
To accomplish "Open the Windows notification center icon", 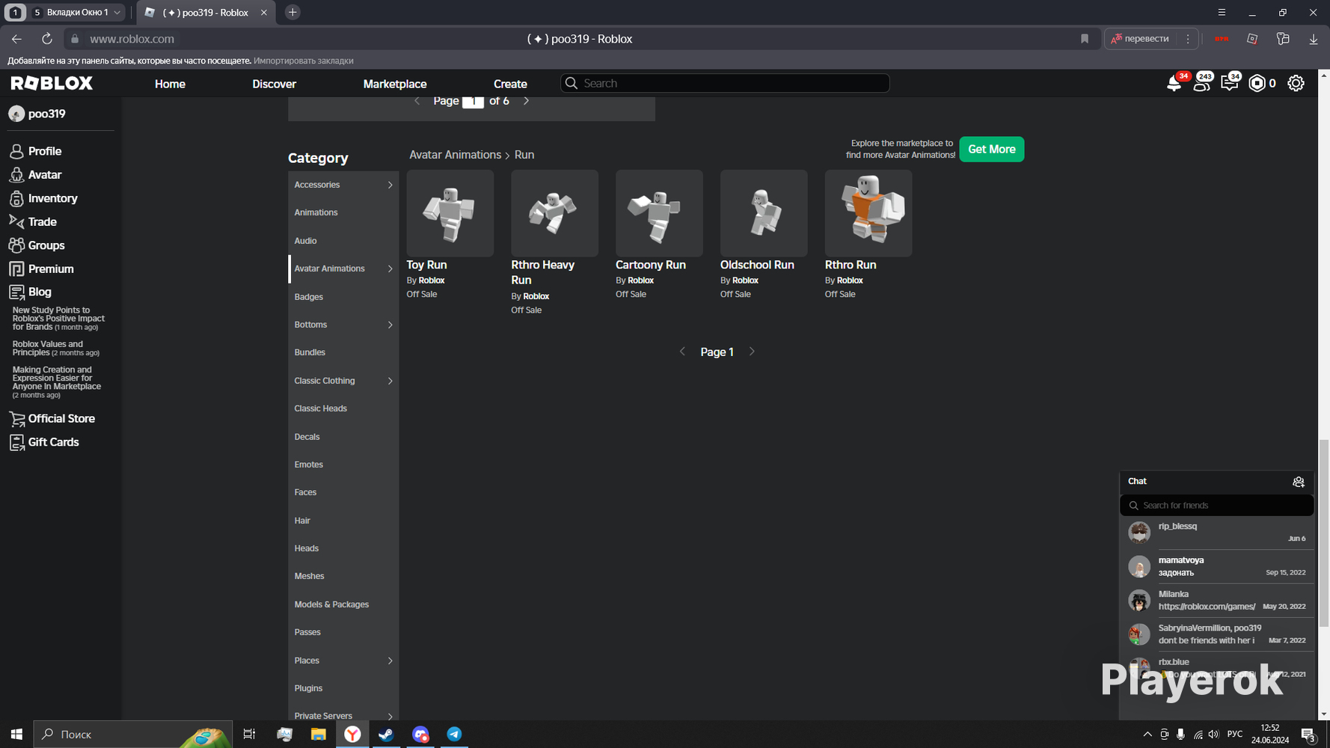I will tap(1308, 735).
